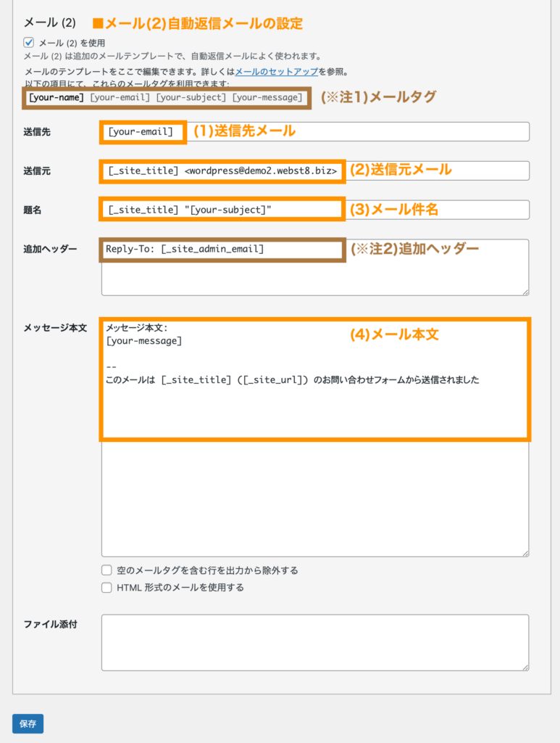Viewport: 560px width, 743px height.
Task: Uncheck the メール (2) を使用 checkbox
Action: pos(29,43)
